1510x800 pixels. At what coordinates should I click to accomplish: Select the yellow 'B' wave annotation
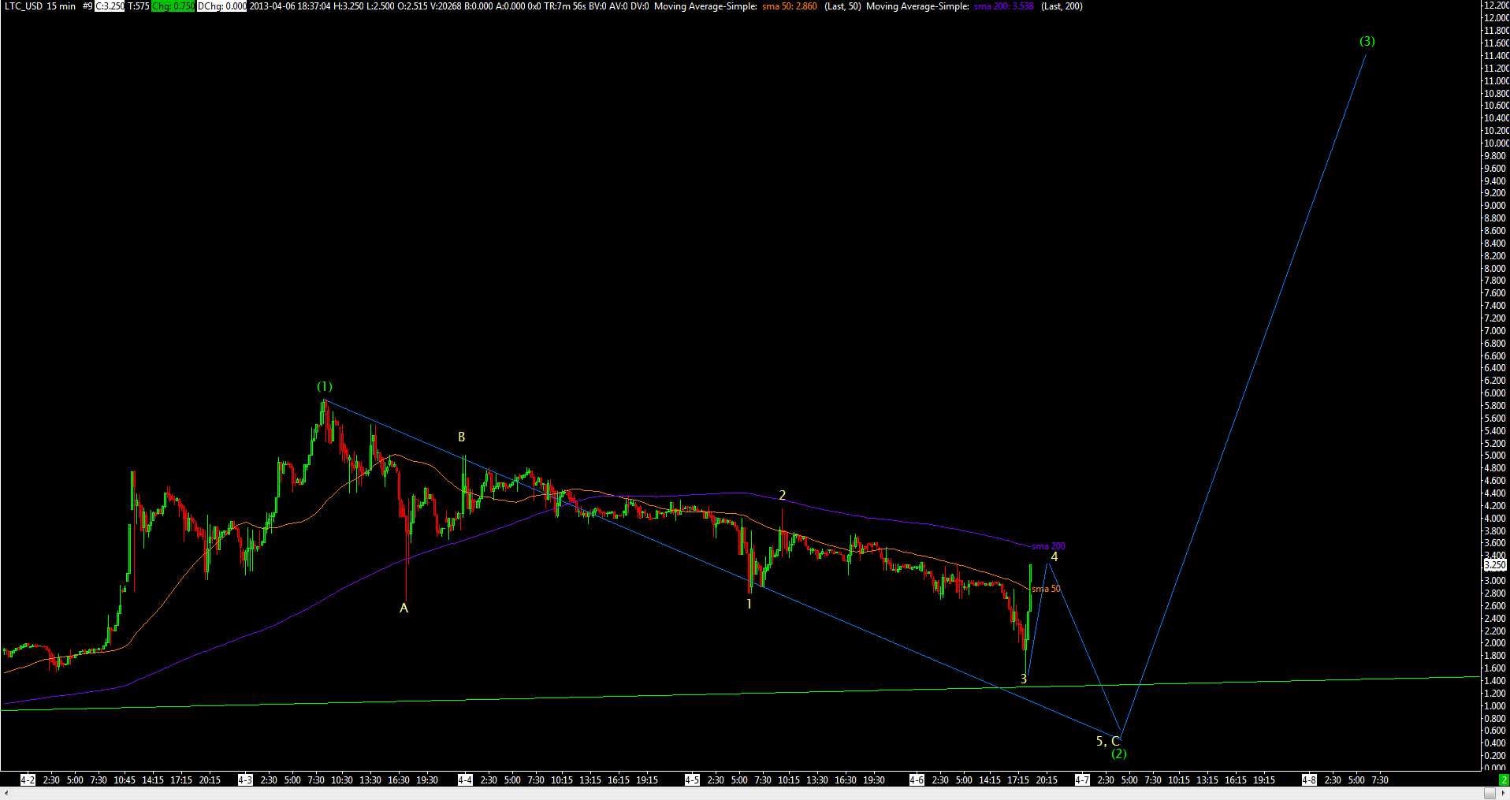point(462,437)
